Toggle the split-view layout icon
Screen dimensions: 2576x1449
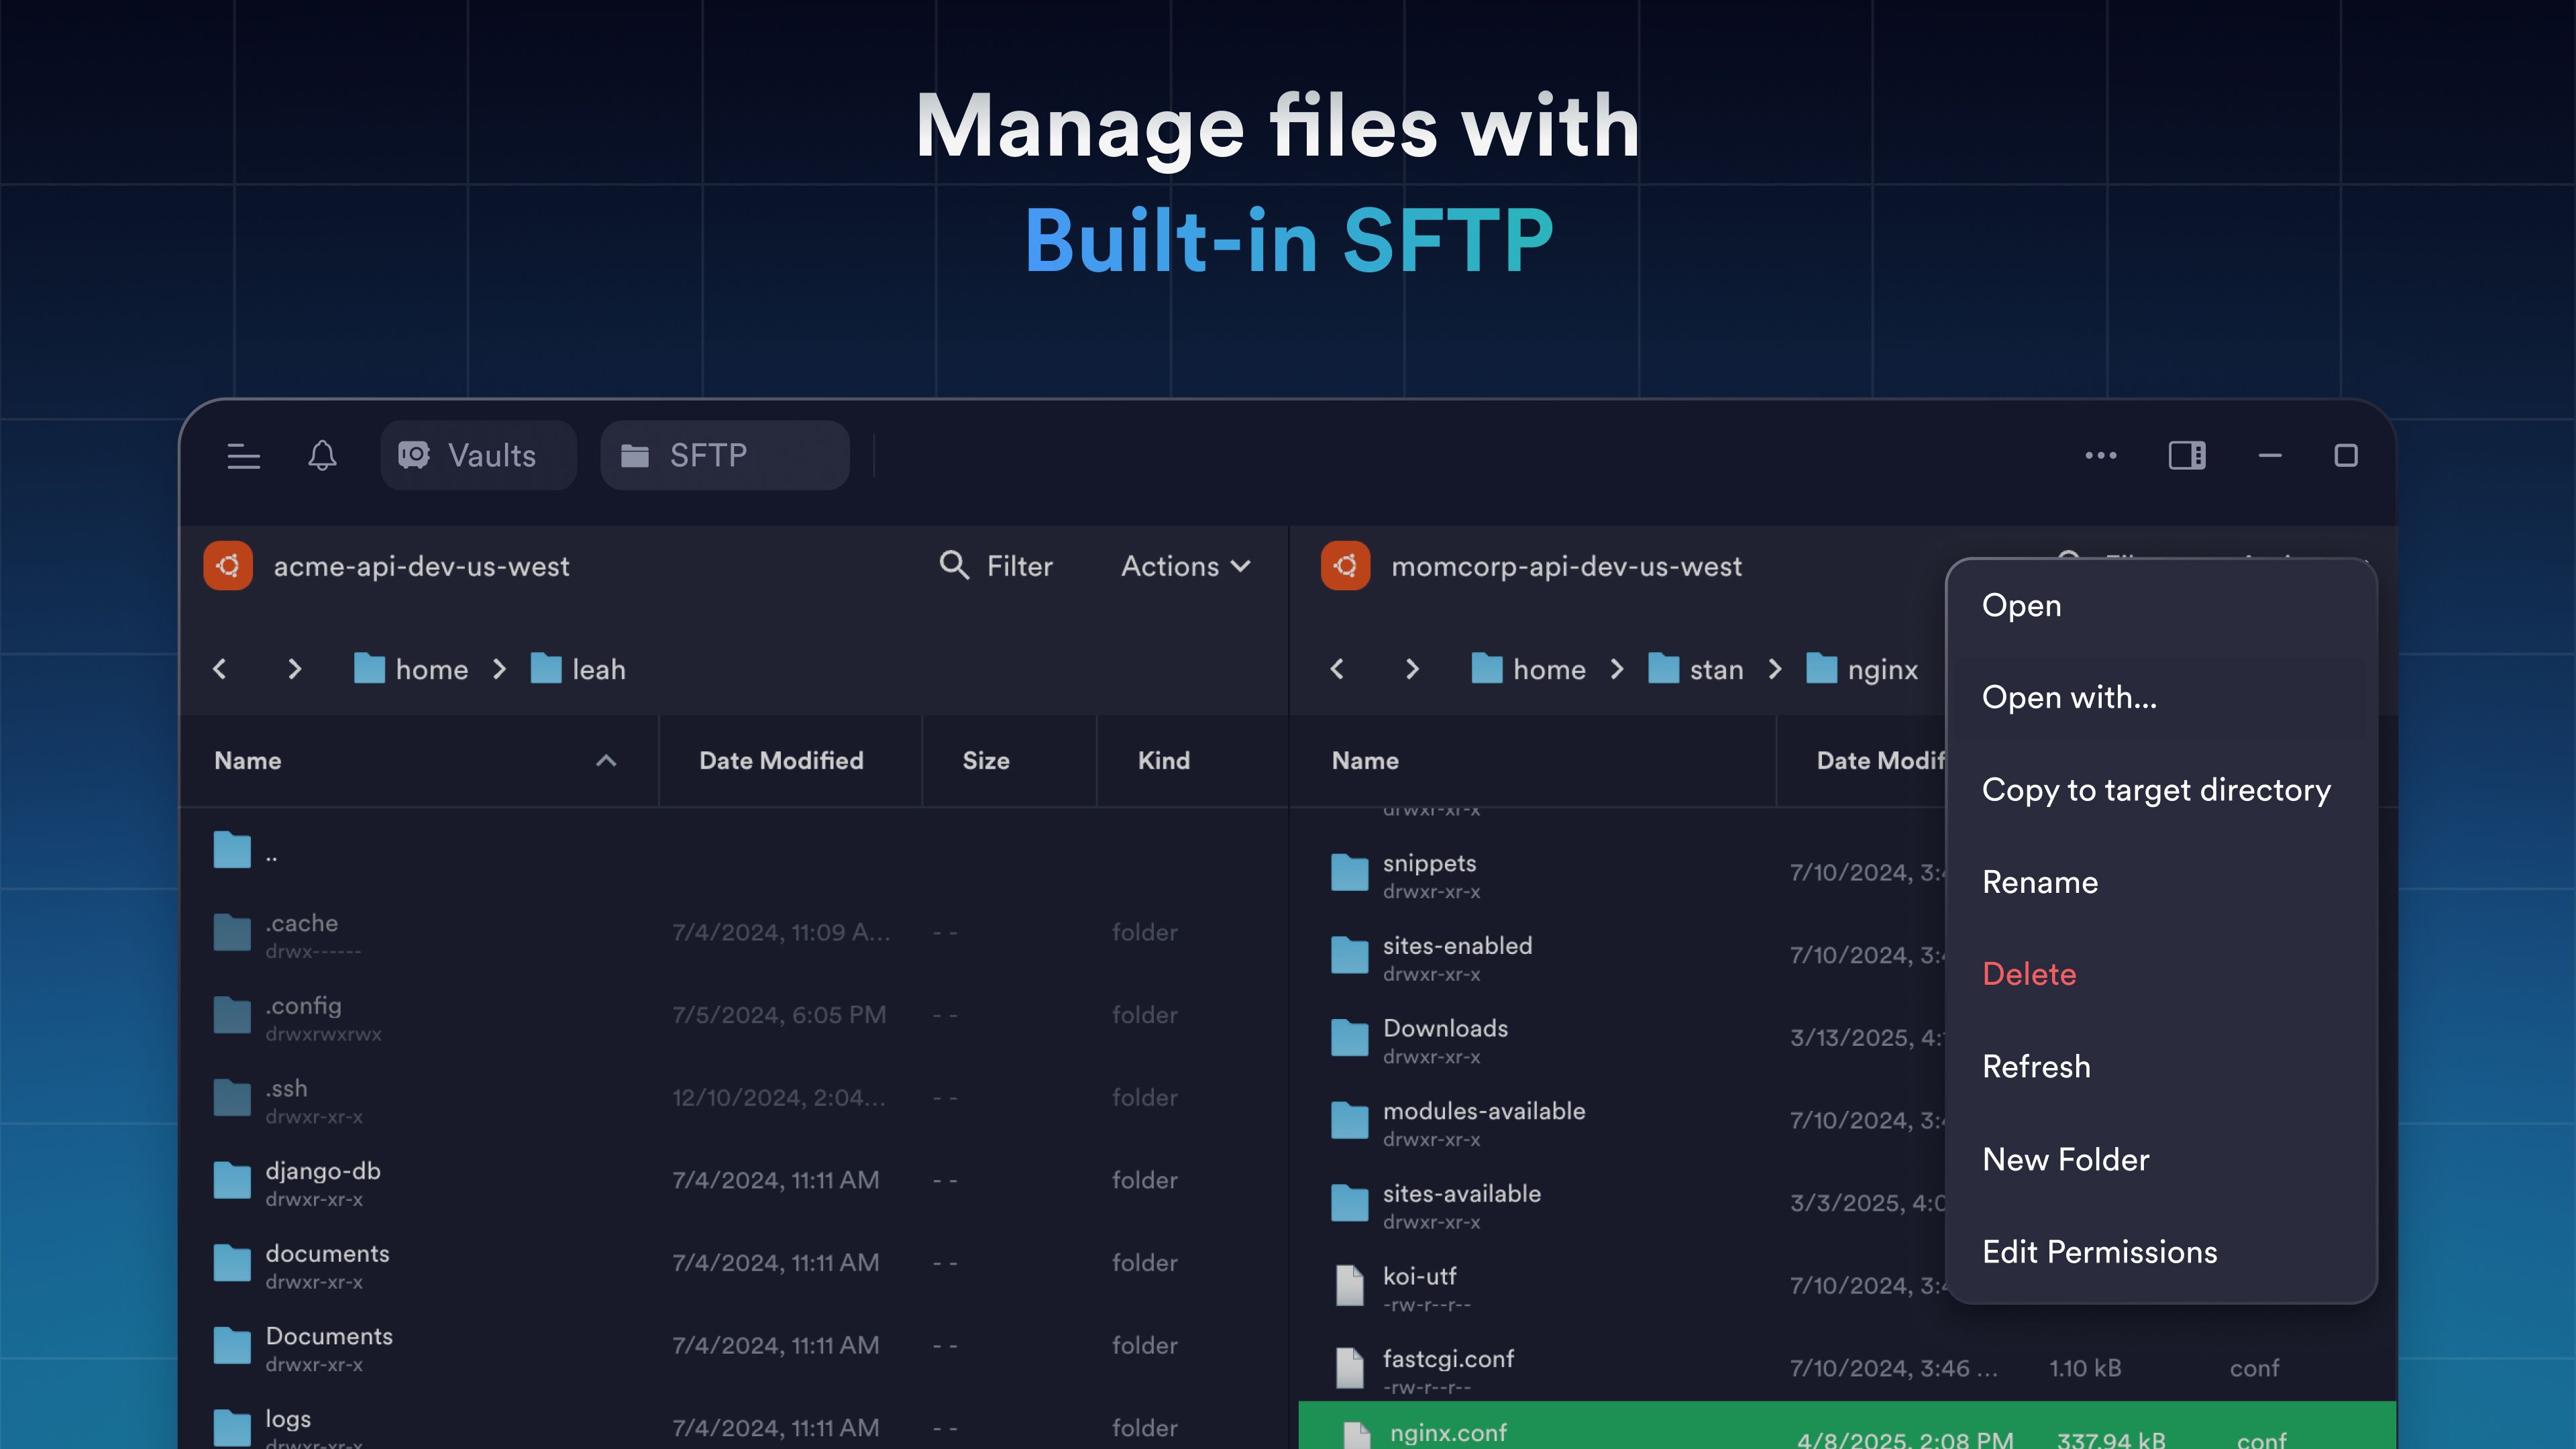[x=2186, y=455]
